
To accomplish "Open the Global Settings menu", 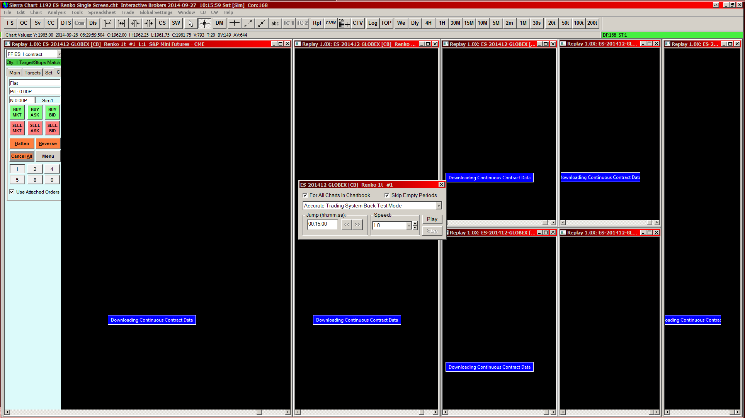I will click(x=156, y=12).
